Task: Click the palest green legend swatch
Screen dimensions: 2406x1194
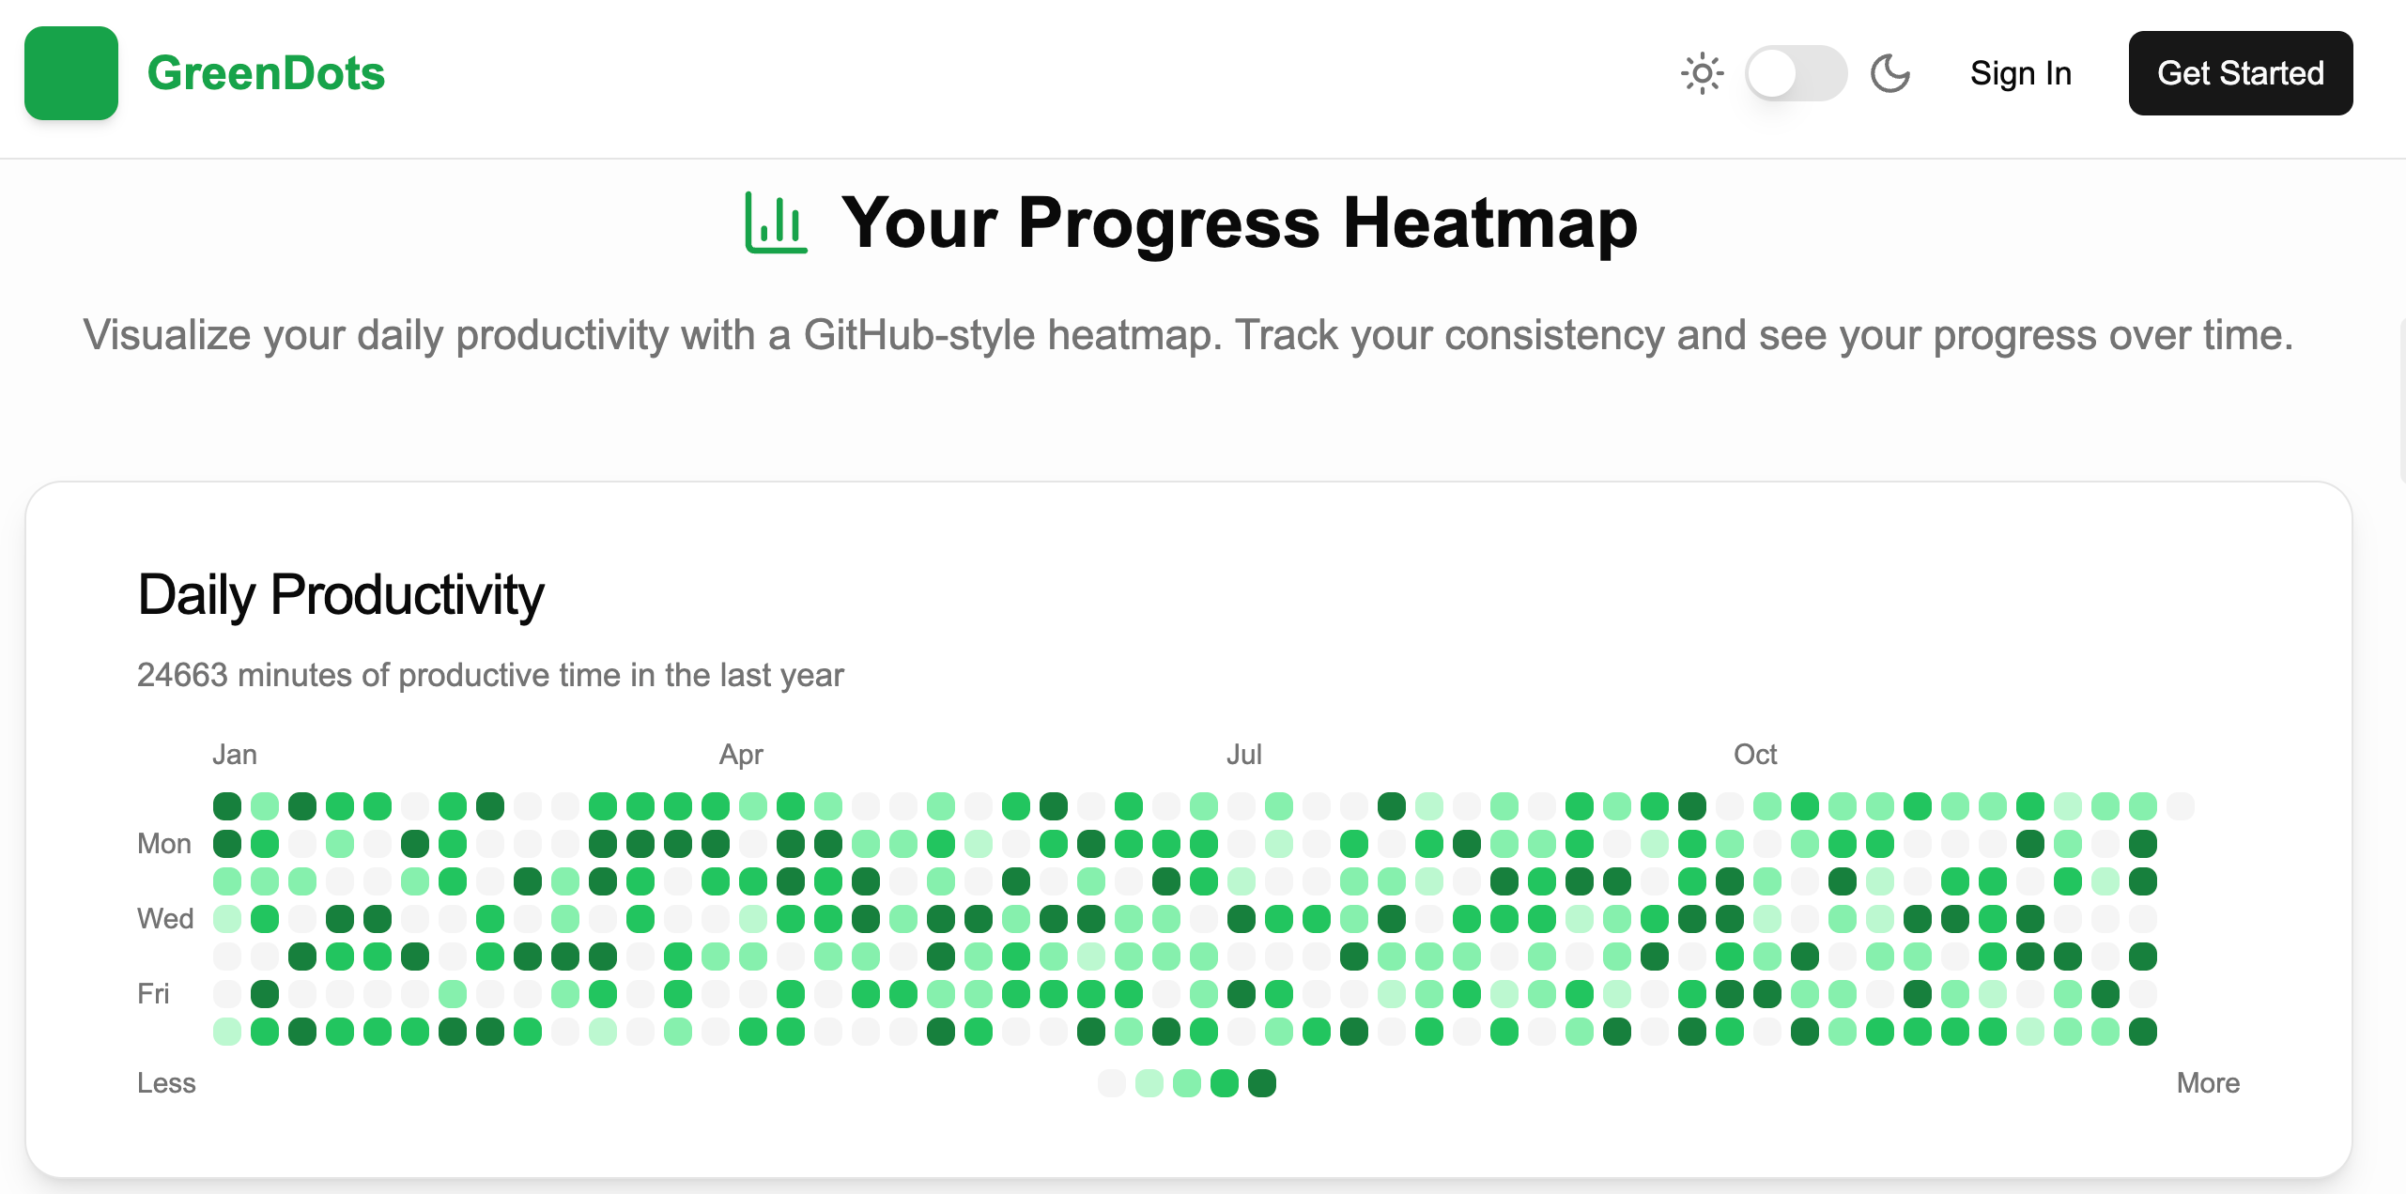Action: coord(1149,1083)
